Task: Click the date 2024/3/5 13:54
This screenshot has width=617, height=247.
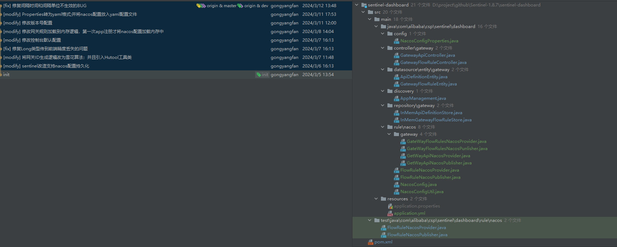Action: pos(318,75)
